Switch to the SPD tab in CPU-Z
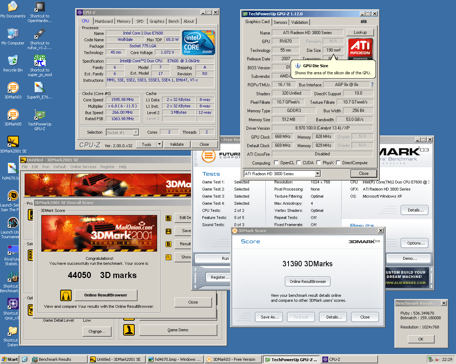The height and width of the screenshot is (364, 456). pos(140,21)
